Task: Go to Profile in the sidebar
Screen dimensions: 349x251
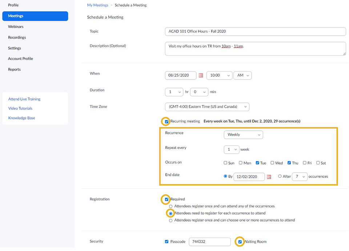Action: [x=13, y=5]
